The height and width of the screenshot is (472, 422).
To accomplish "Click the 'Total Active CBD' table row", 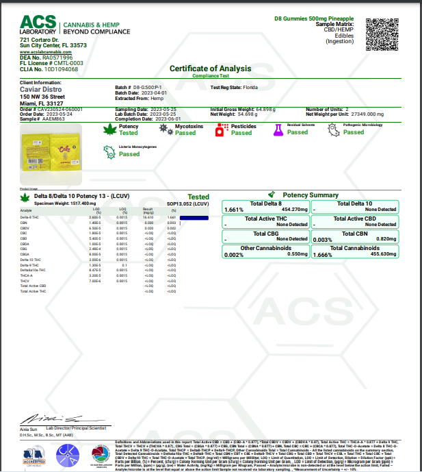I will coord(98,286).
